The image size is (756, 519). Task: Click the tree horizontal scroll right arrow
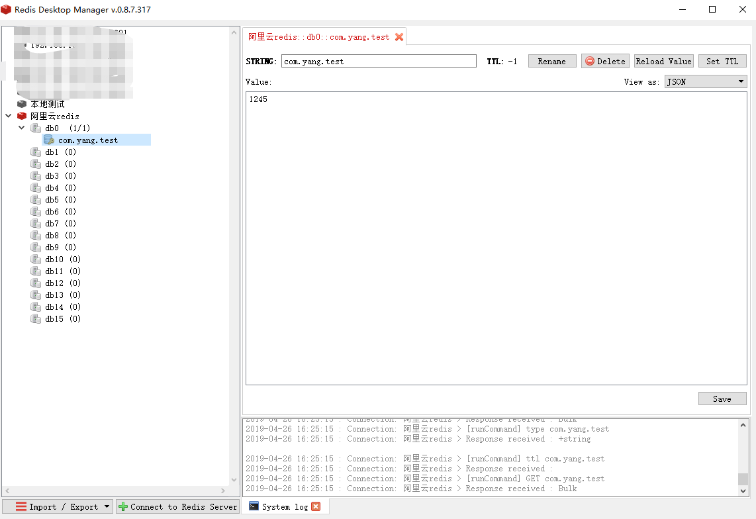tap(222, 491)
